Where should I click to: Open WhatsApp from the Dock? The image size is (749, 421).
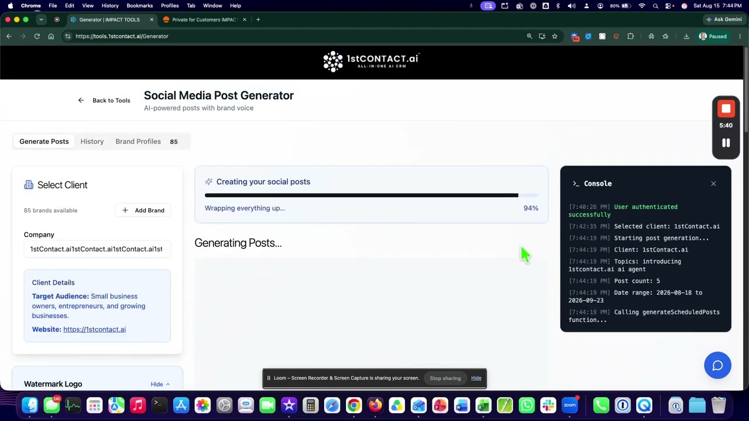coord(527,405)
